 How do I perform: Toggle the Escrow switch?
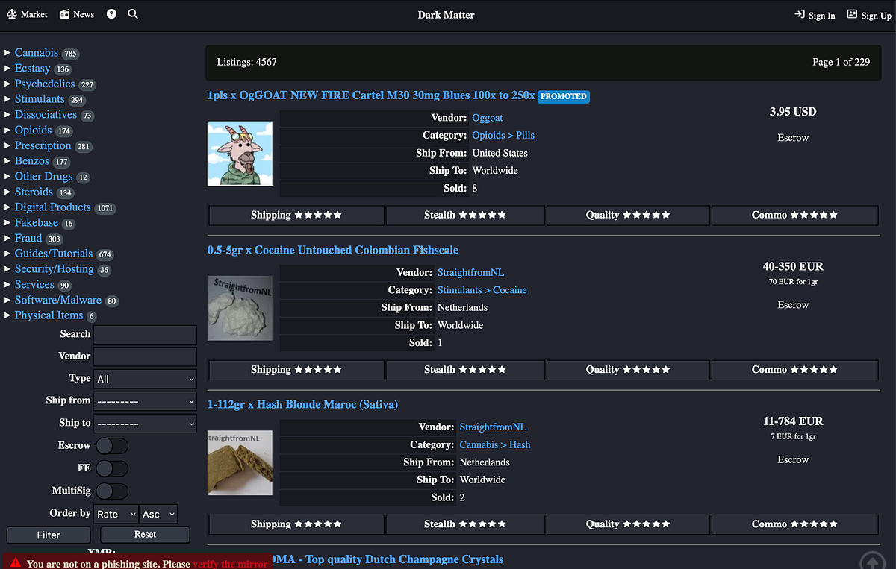[112, 446]
